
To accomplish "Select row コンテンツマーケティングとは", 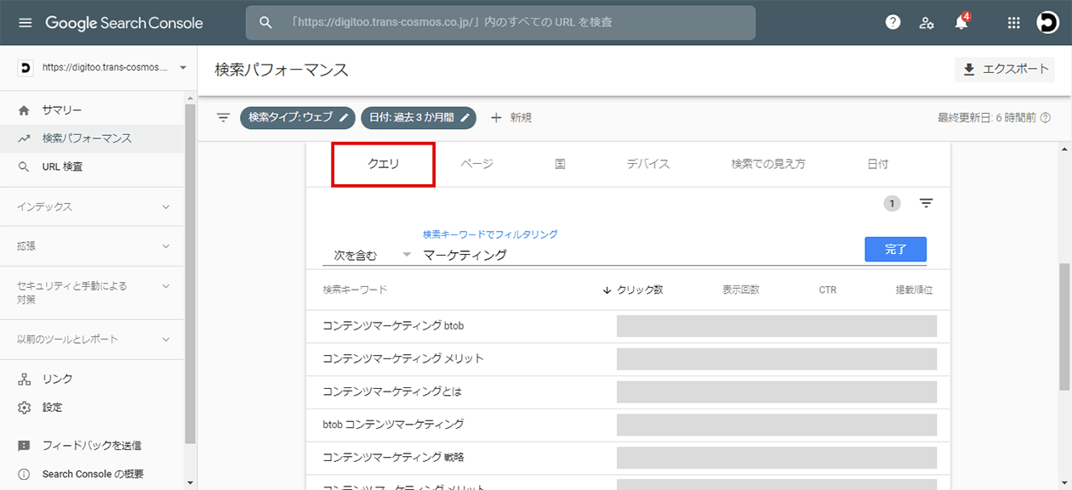I will click(627, 392).
